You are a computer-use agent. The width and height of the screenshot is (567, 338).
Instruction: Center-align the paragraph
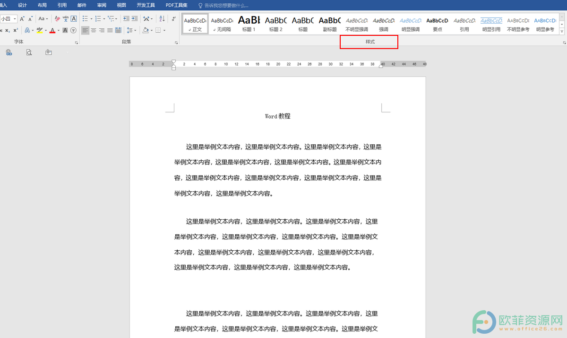[94, 30]
